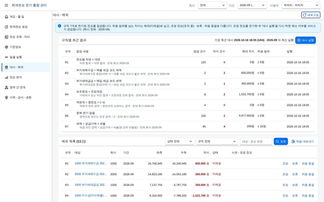Click the 4,977,900원 max difference cell
324x202 pixels.
247,116
